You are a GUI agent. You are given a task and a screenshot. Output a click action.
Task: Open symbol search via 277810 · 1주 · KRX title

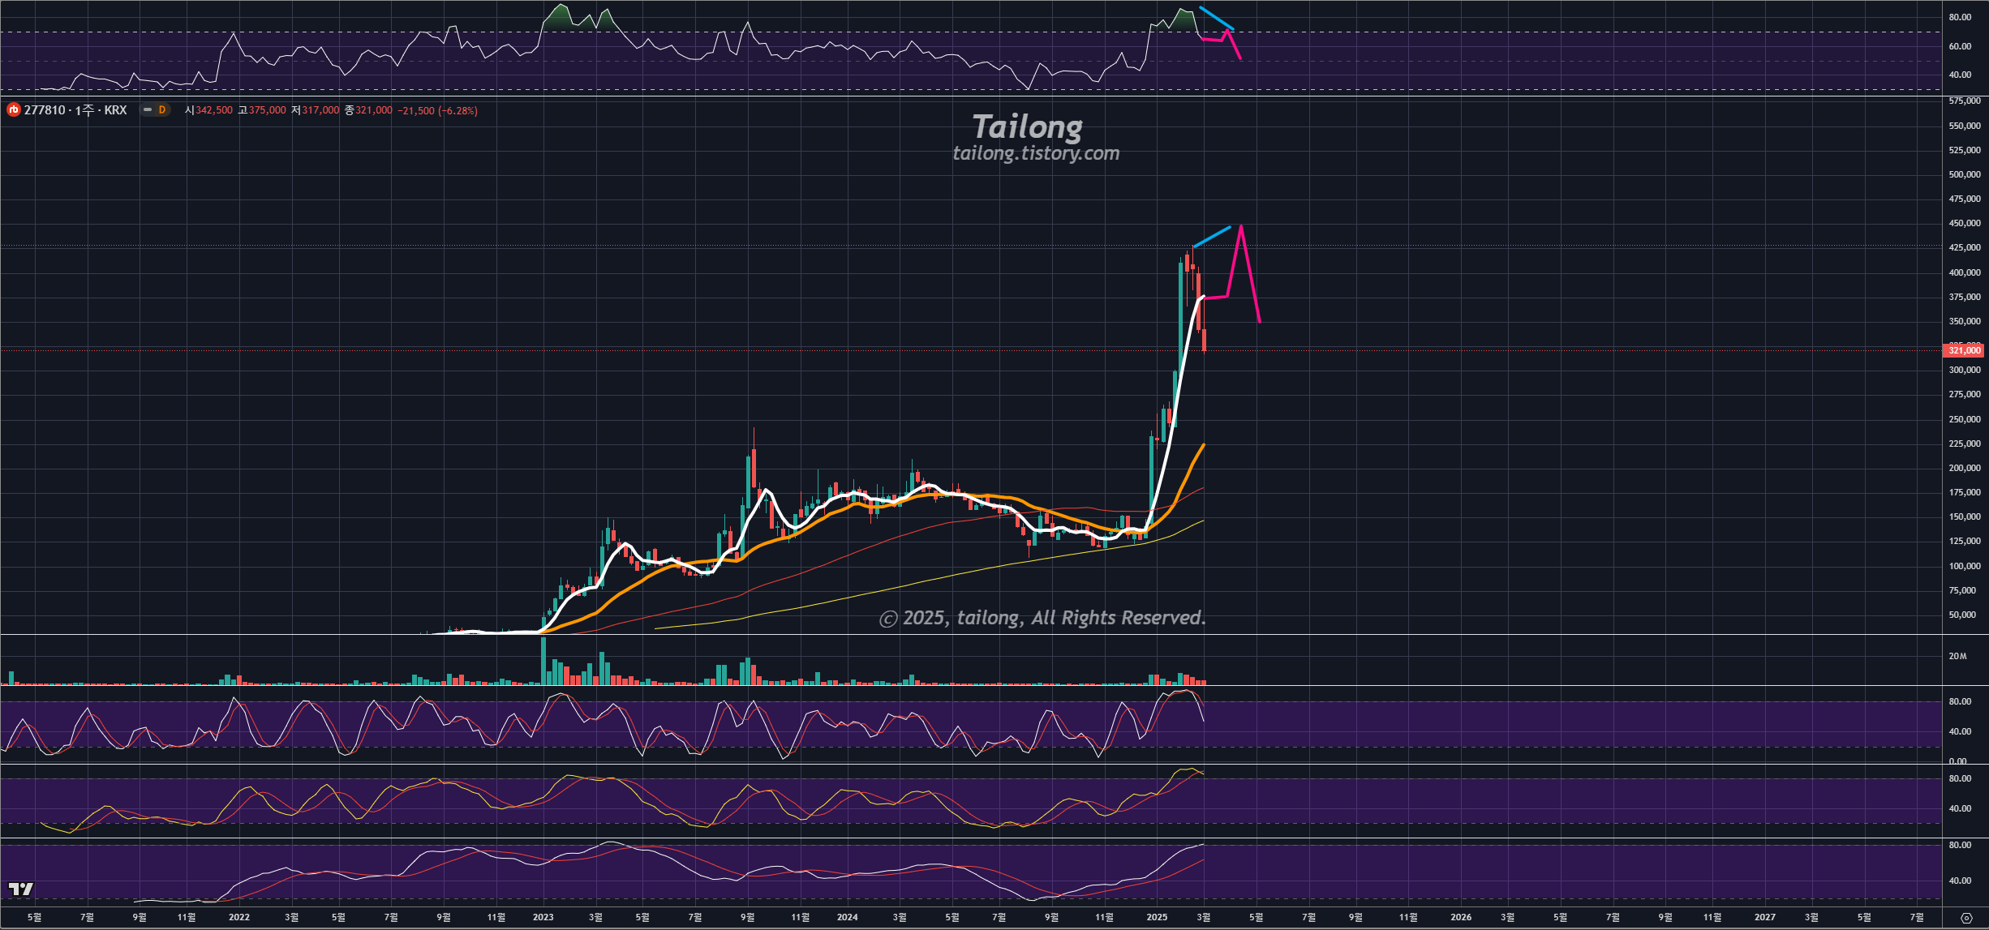point(75,110)
